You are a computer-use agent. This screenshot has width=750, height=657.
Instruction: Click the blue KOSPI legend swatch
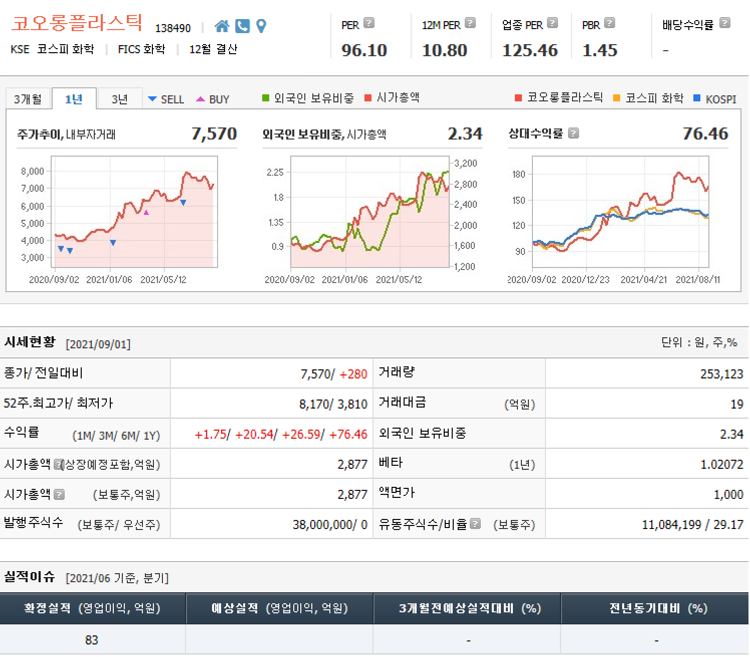[x=697, y=98]
